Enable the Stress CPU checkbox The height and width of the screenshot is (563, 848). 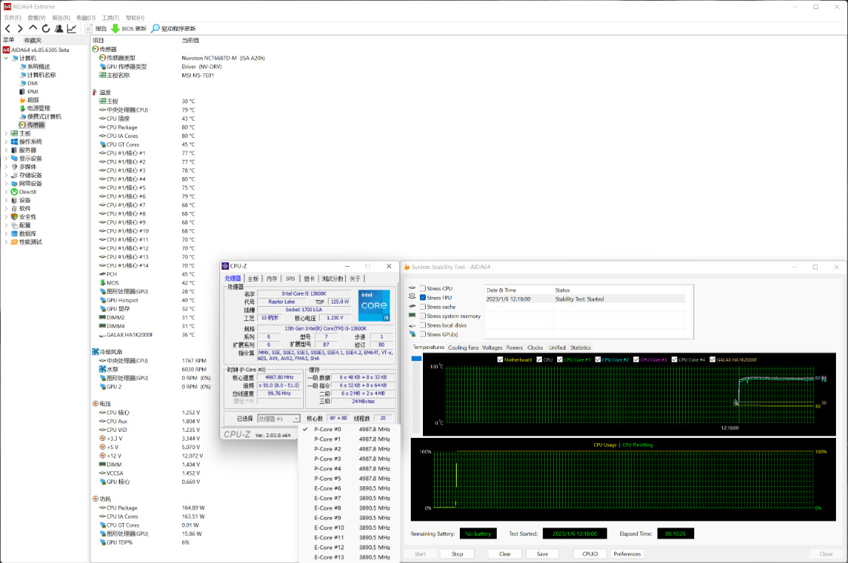[x=423, y=289]
